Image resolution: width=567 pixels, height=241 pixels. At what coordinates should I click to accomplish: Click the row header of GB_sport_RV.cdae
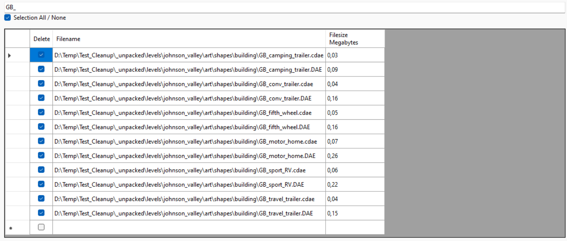[17, 170]
